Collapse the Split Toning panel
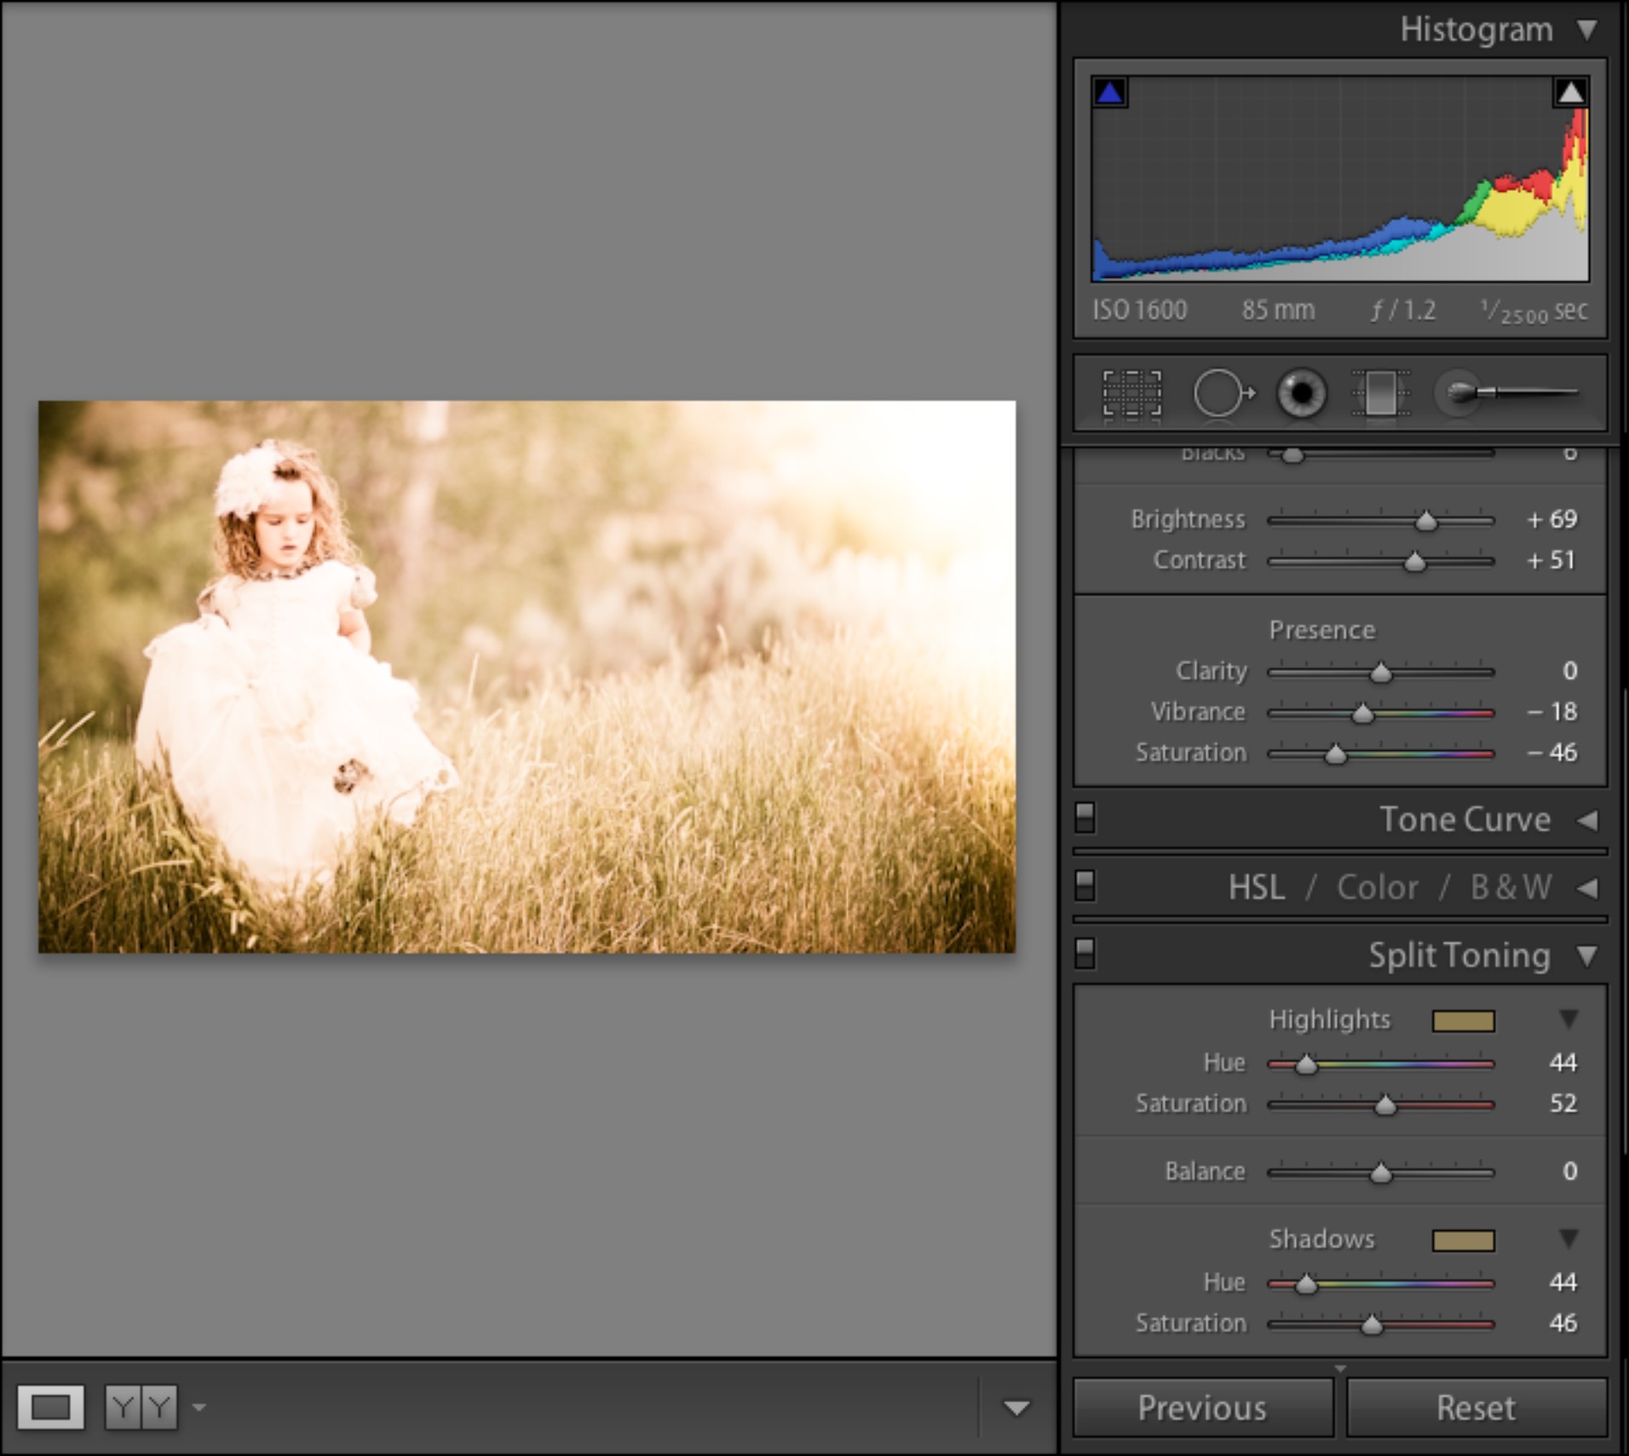This screenshot has height=1456, width=1629. coord(1586,956)
